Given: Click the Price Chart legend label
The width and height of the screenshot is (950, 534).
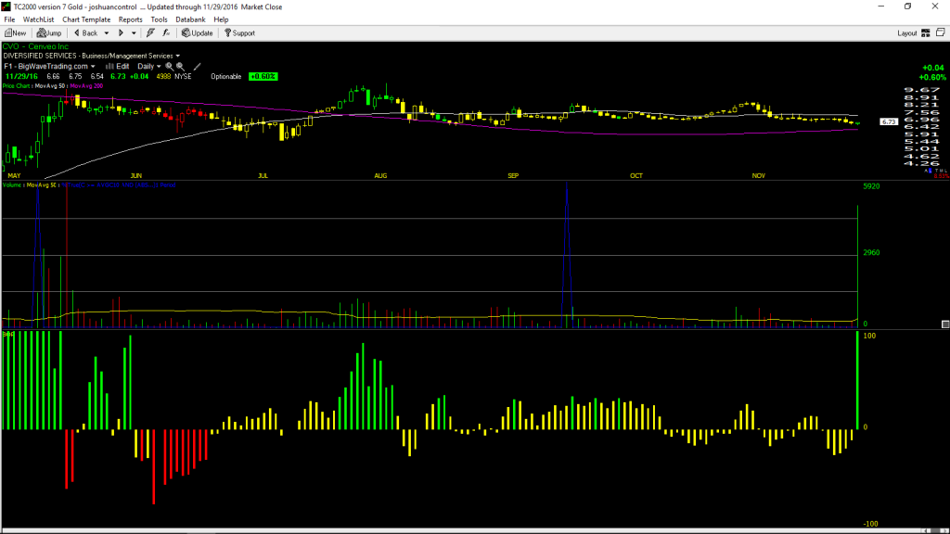Looking at the screenshot, I should [x=16, y=86].
